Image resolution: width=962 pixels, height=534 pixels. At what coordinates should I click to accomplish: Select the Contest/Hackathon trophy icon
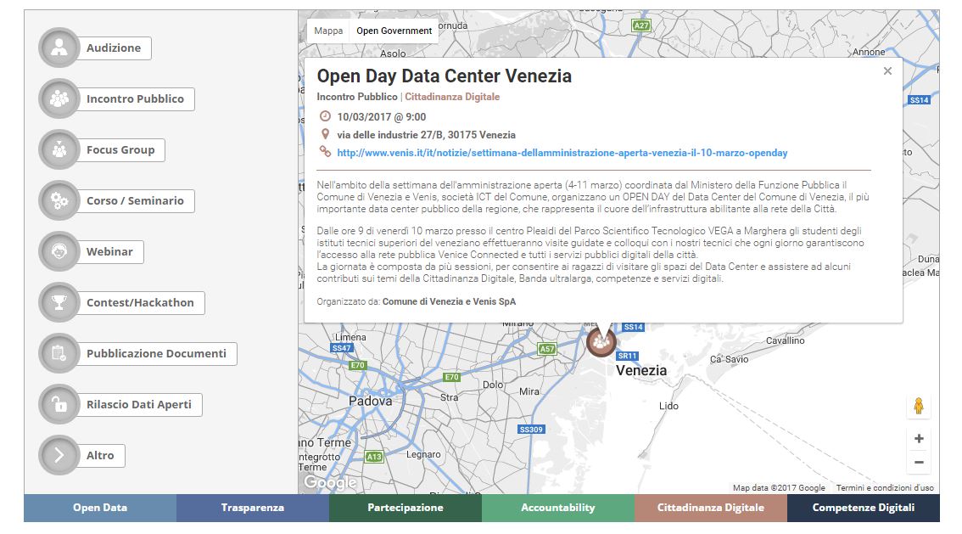58,303
